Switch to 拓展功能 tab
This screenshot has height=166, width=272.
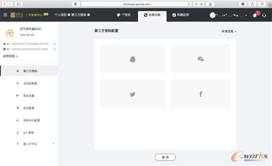(x=152, y=16)
